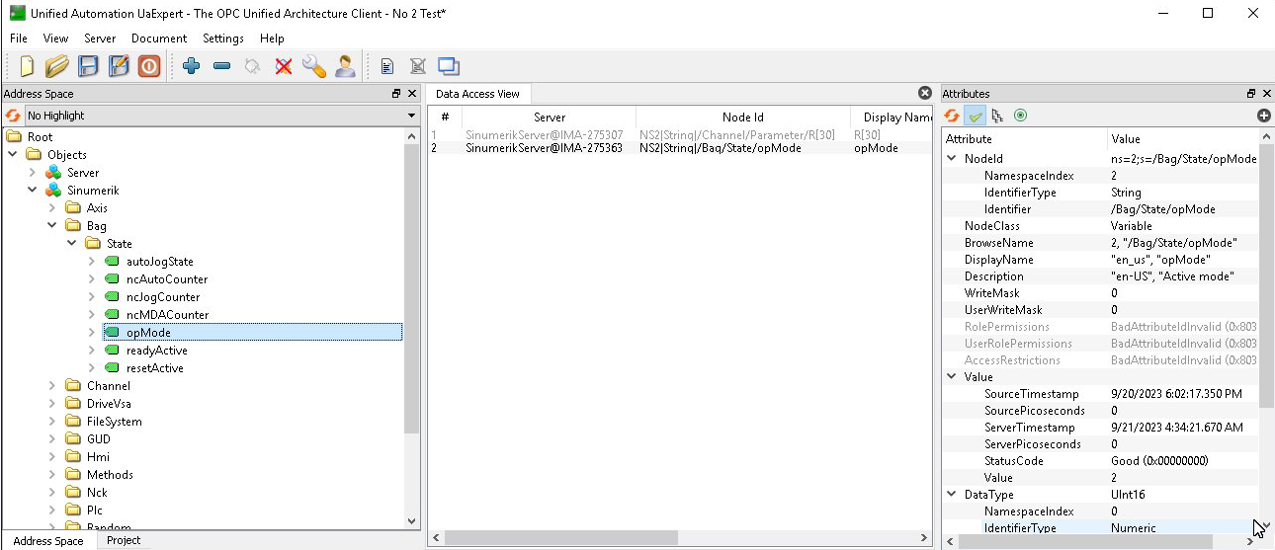Create a new document with the blank page icon

[27, 66]
